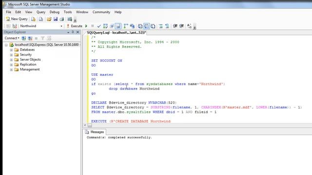Open the Debug menu

tap(54, 12)
